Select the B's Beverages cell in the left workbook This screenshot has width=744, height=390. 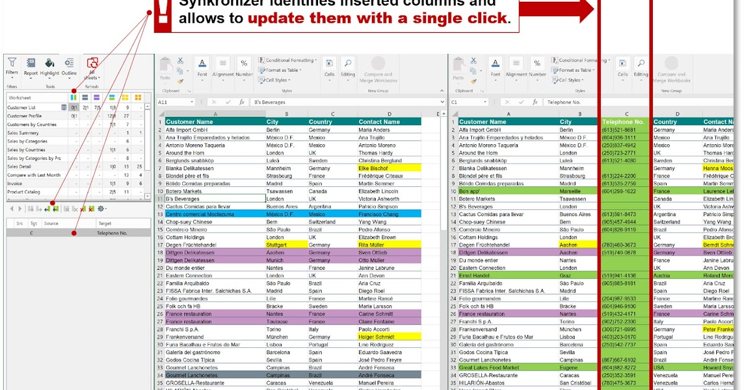215,199
